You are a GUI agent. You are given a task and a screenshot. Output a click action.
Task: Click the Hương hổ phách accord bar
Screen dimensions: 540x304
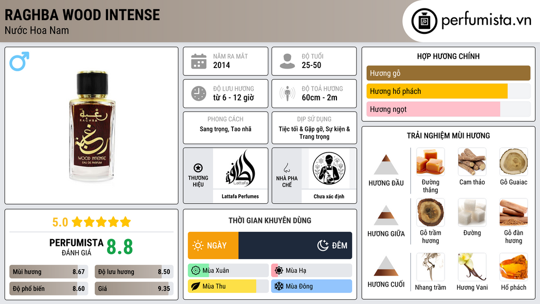coord(448,91)
